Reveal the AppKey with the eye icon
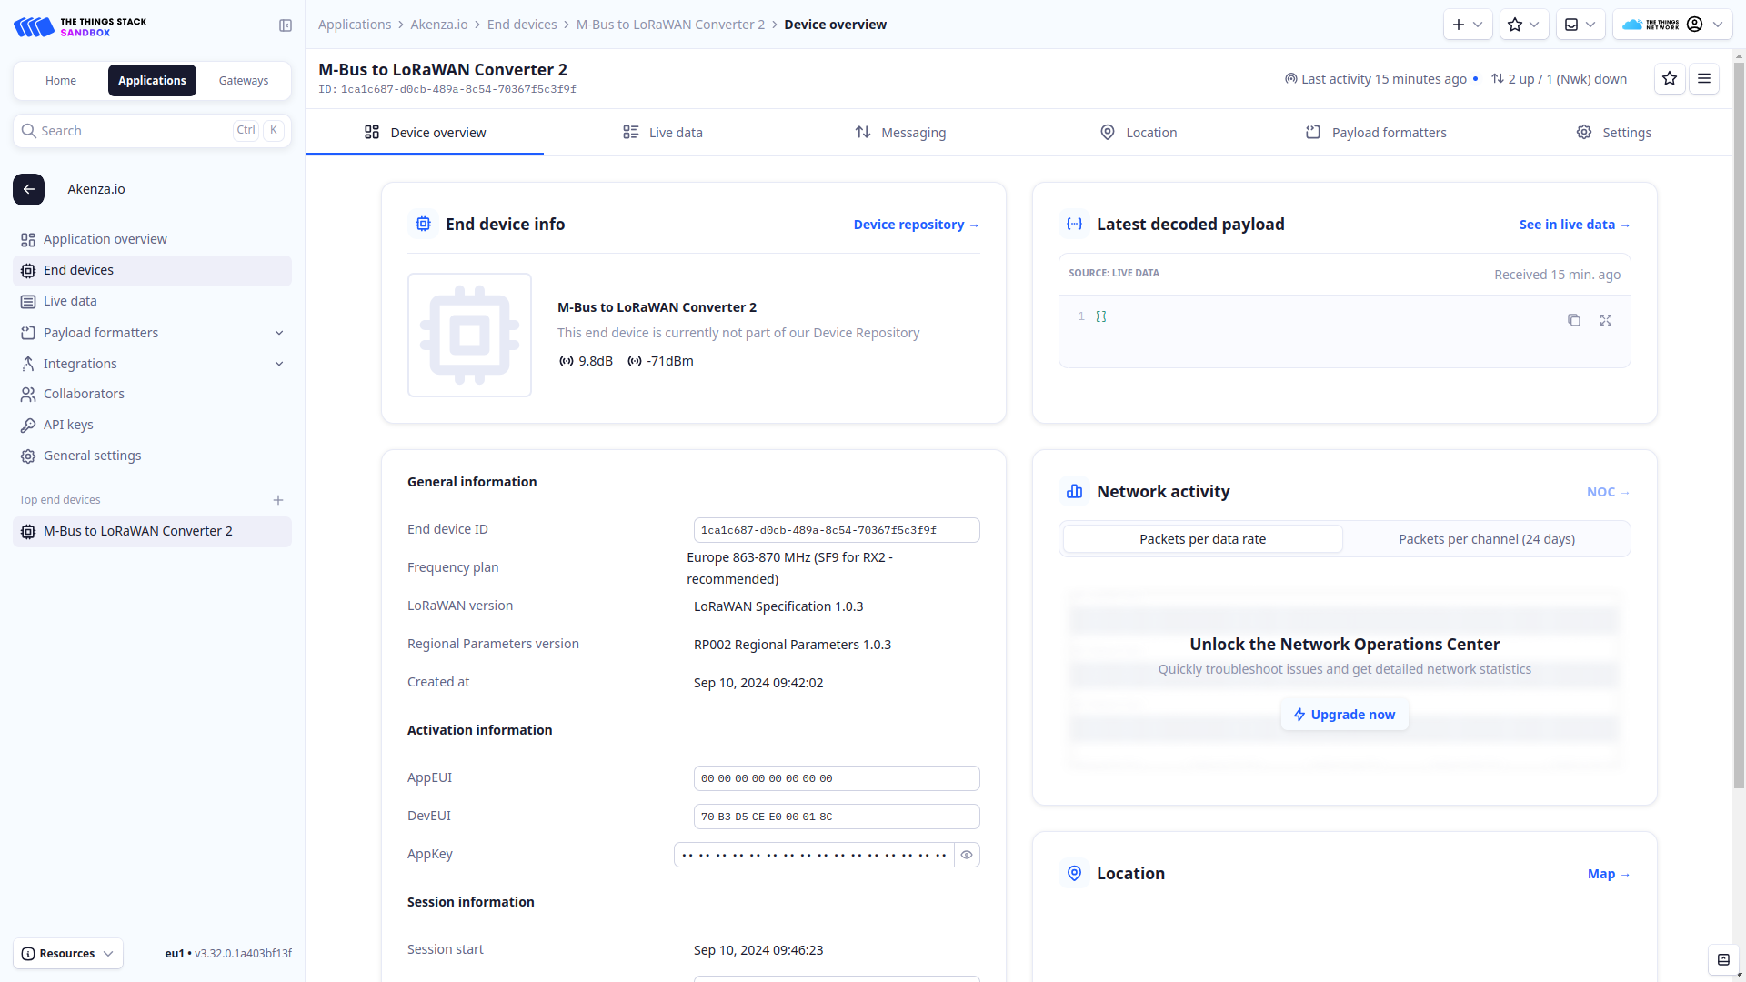Image resolution: width=1746 pixels, height=982 pixels. click(967, 855)
